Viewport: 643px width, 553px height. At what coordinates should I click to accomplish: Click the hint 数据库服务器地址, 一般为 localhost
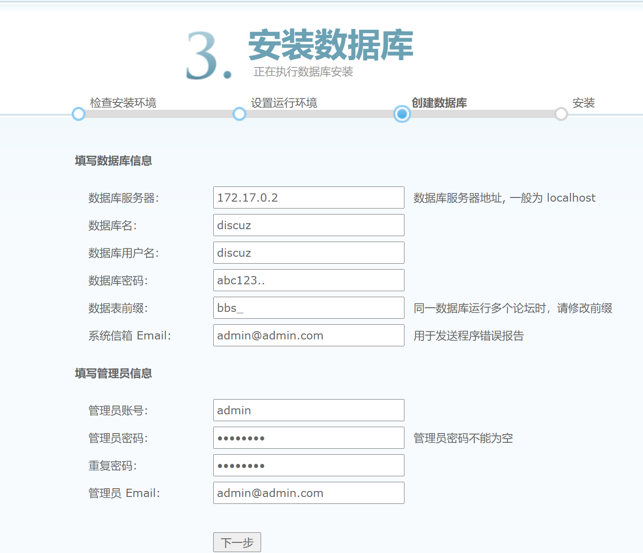coord(505,198)
